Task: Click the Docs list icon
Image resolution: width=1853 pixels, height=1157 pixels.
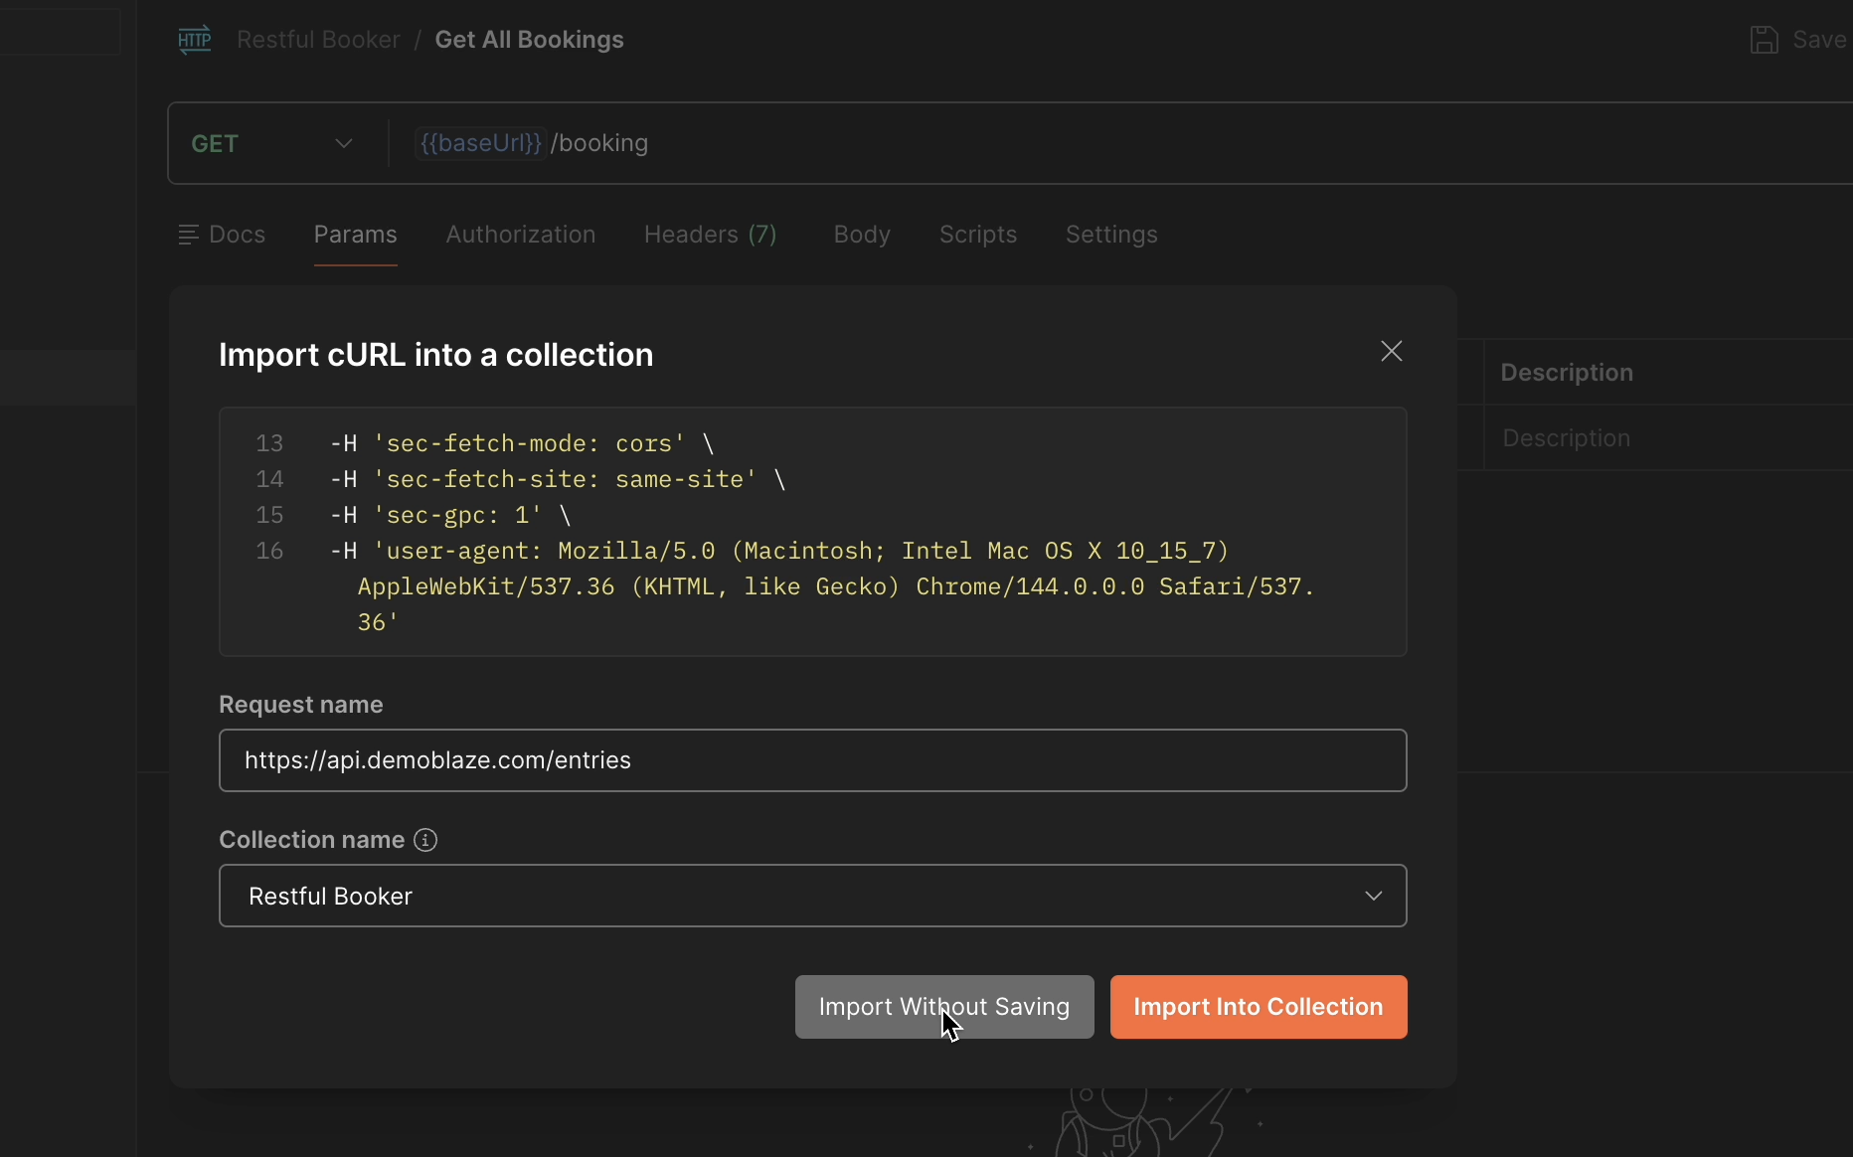Action: pos(189,235)
